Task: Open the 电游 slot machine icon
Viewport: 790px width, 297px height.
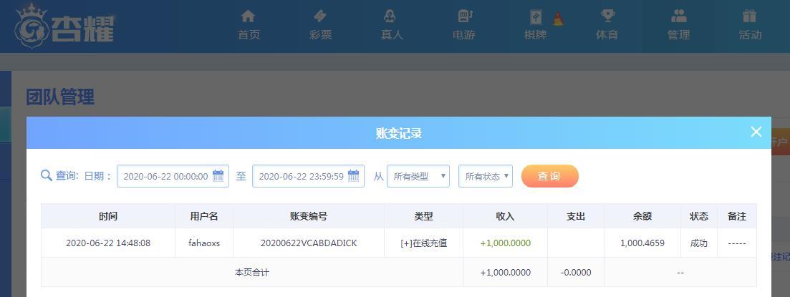Action: pos(464,16)
